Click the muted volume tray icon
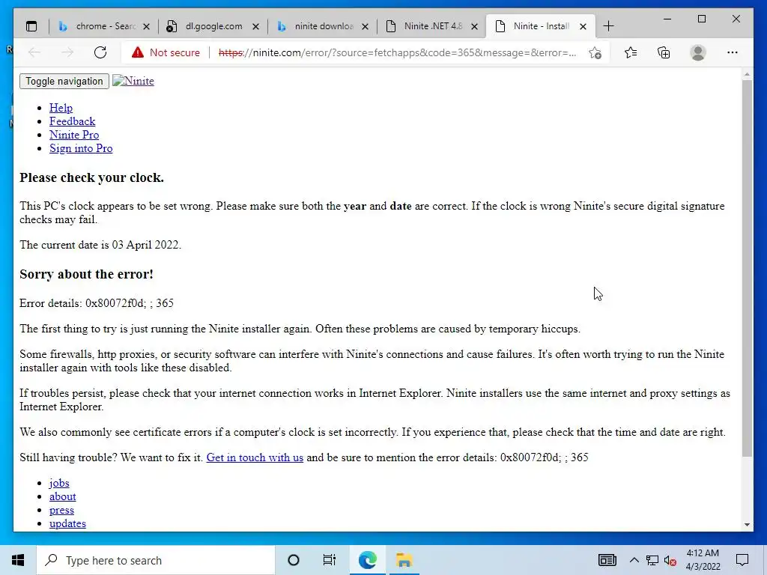Viewport: 767px width, 575px height. click(x=670, y=560)
